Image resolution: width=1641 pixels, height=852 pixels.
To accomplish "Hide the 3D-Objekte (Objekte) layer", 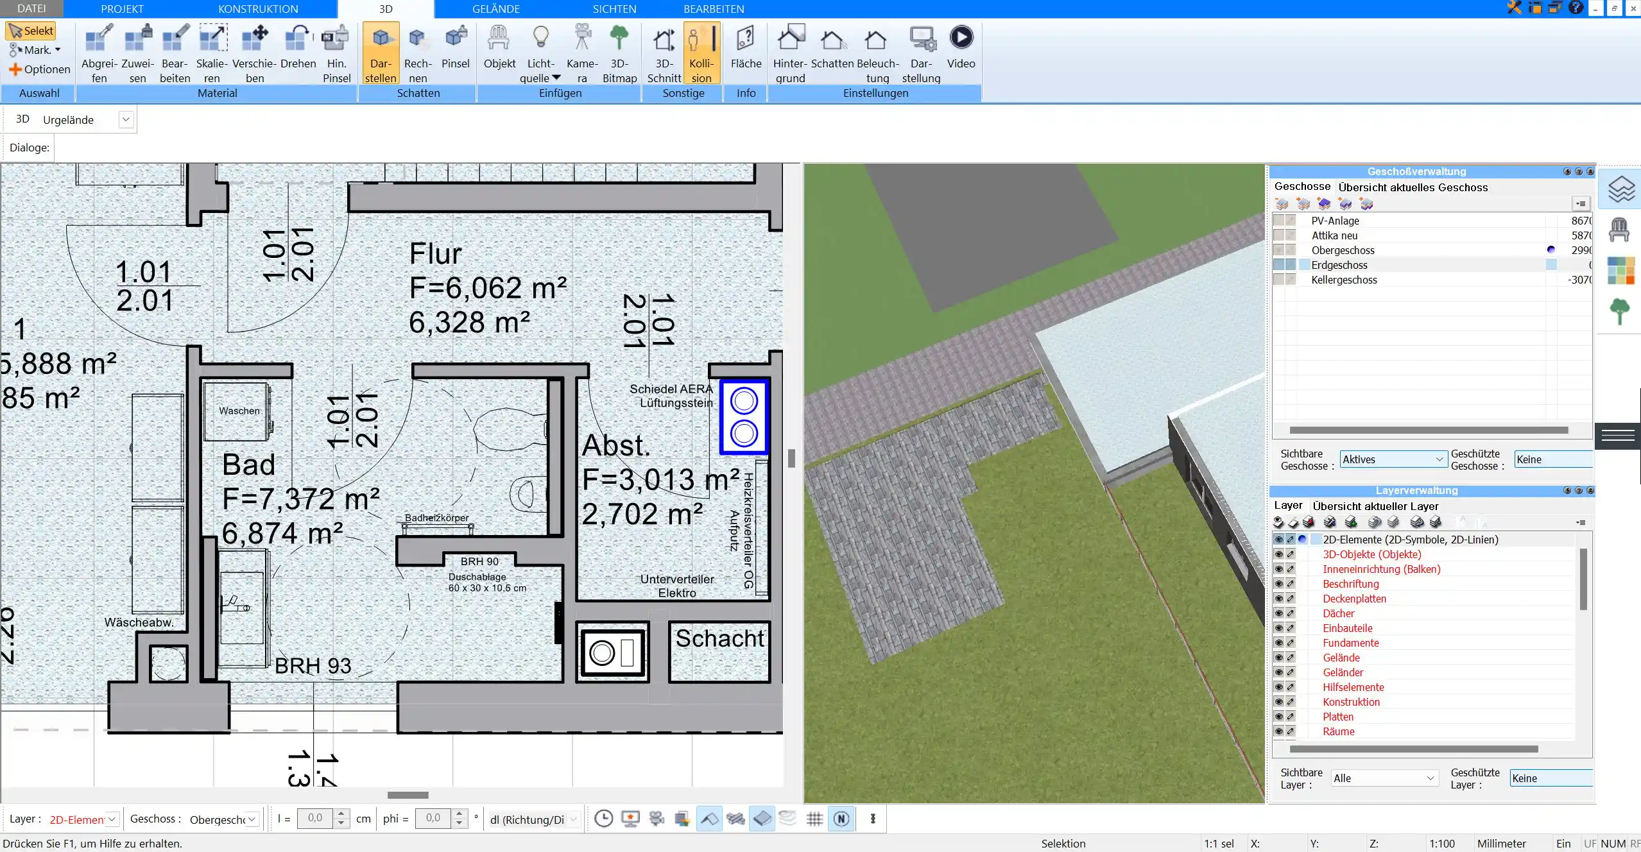I will (1278, 554).
